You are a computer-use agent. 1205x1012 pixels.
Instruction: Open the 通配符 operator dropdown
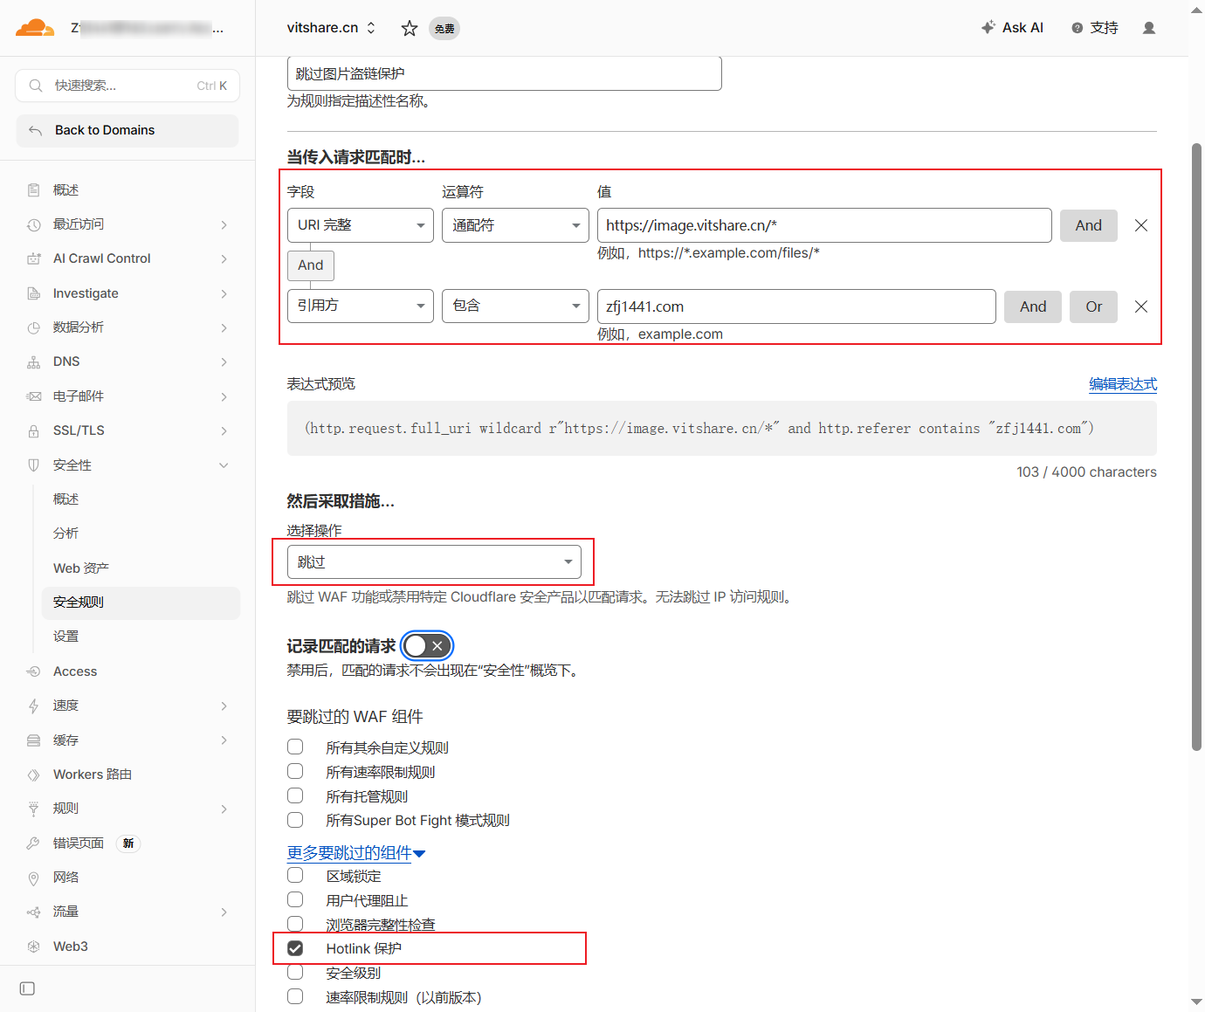pyautogui.click(x=515, y=225)
